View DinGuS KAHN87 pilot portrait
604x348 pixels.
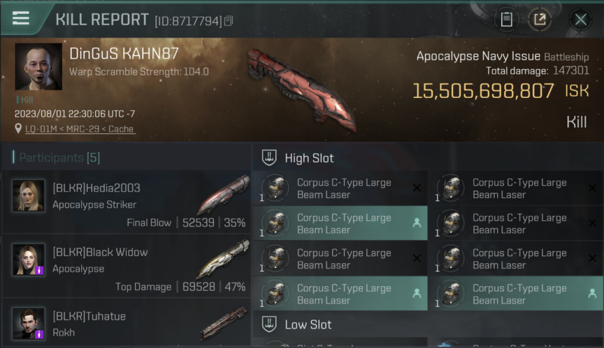(x=39, y=67)
